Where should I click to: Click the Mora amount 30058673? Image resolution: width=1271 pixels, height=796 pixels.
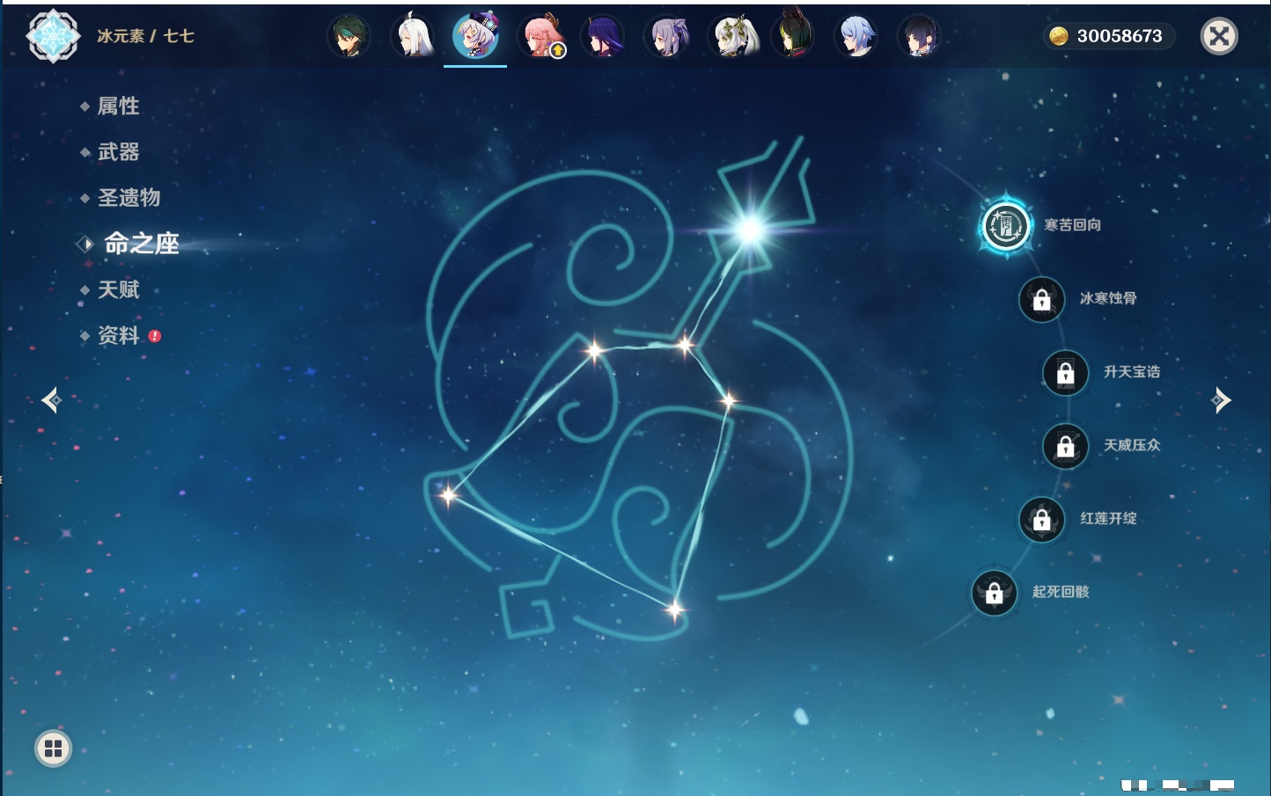[1120, 36]
